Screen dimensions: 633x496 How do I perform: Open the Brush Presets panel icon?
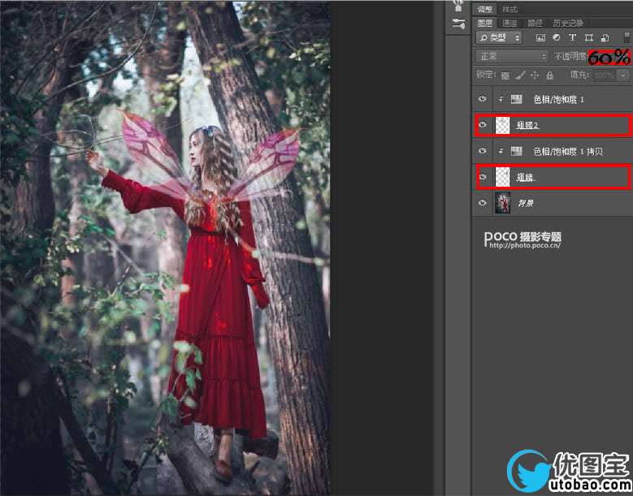458,24
